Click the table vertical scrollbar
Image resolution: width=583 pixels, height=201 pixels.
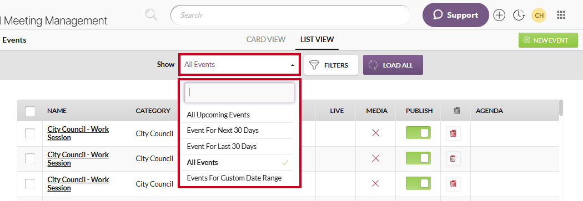coord(561,107)
